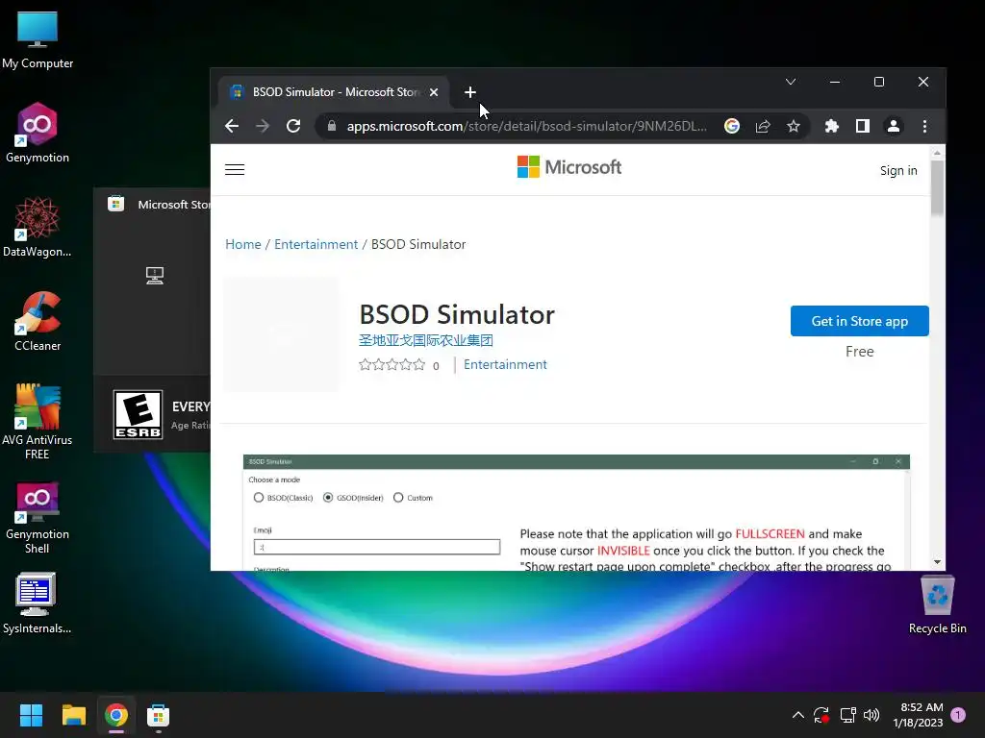
Task: Click the page's vertical scrollbar thumb
Action: (937, 187)
